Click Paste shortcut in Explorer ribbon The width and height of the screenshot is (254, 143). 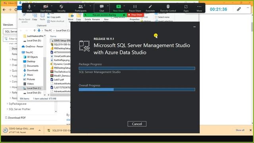56,21
